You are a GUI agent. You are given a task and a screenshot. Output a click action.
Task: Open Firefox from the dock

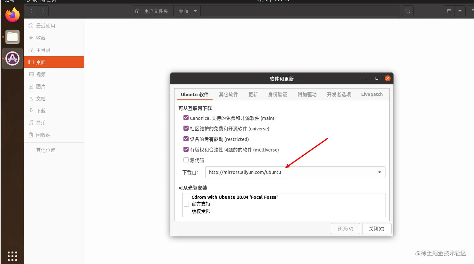pyautogui.click(x=12, y=15)
